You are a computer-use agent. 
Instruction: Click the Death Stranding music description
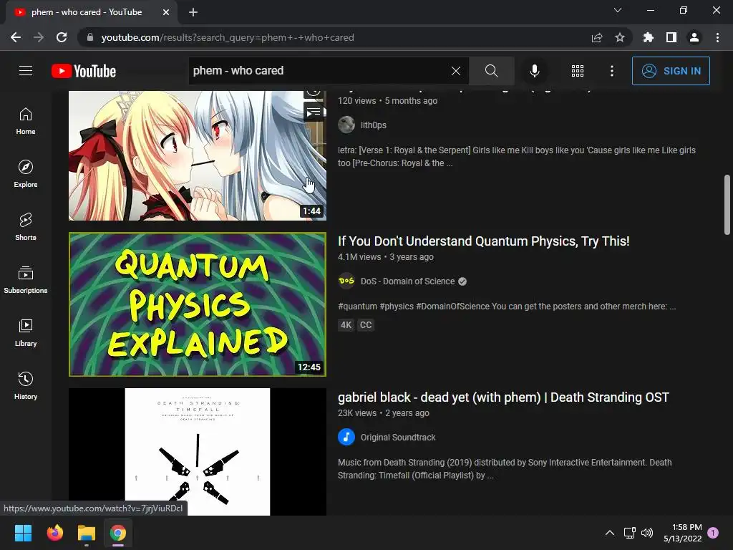pos(505,468)
